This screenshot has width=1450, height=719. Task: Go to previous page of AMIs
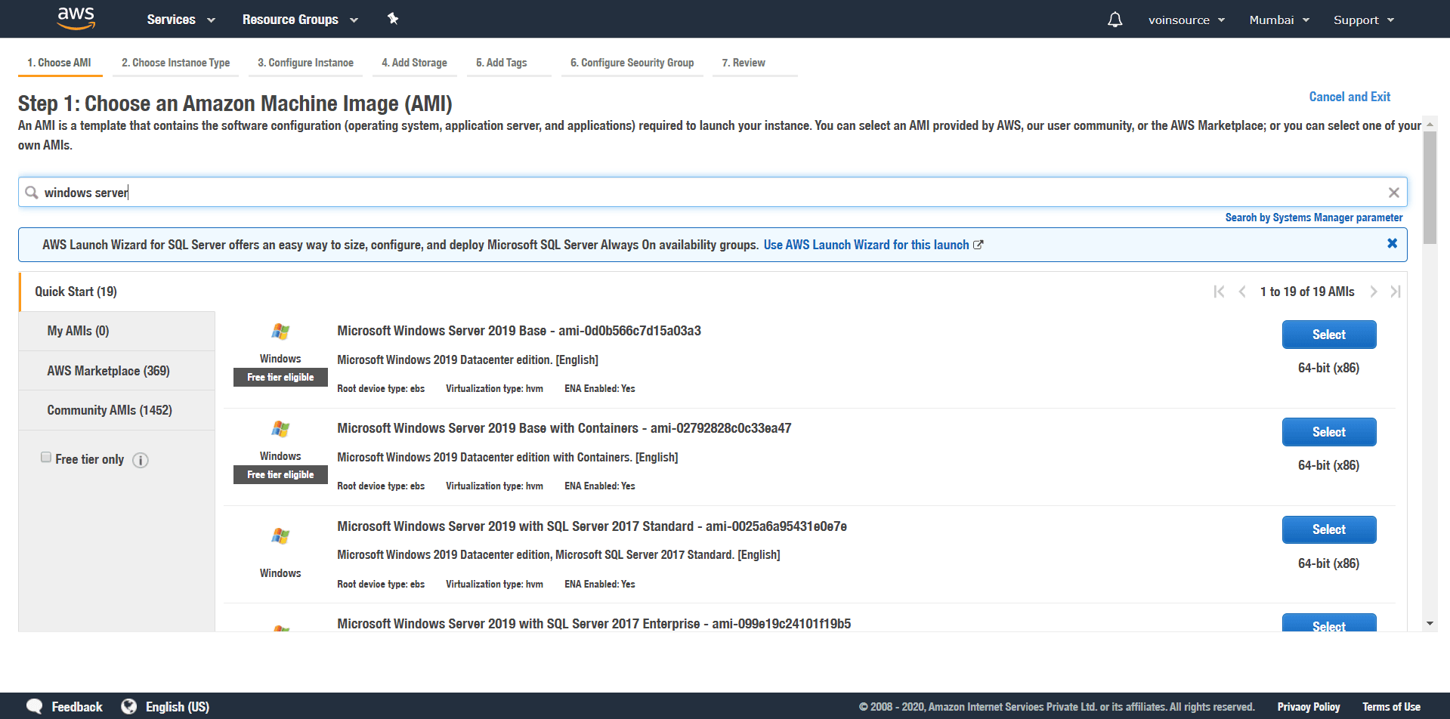coord(1242,292)
